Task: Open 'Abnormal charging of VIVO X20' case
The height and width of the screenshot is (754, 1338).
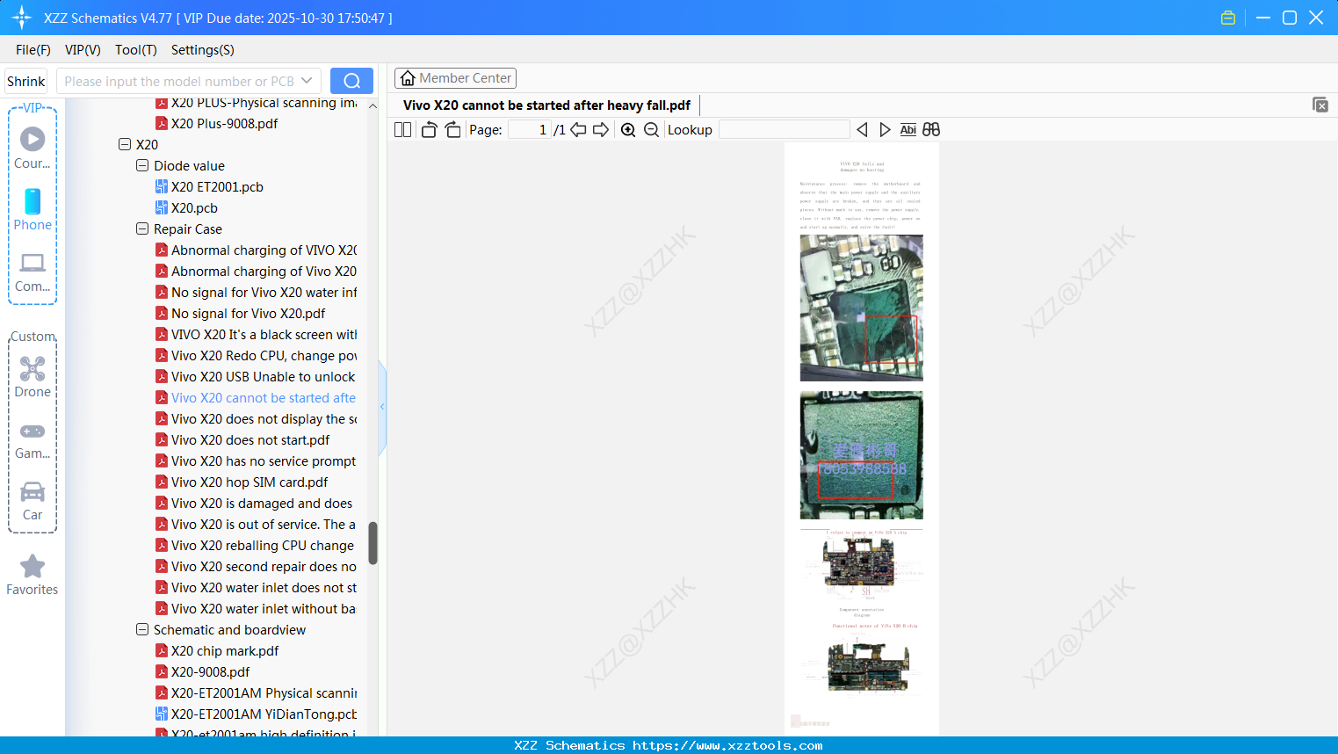Action: pyautogui.click(x=264, y=250)
